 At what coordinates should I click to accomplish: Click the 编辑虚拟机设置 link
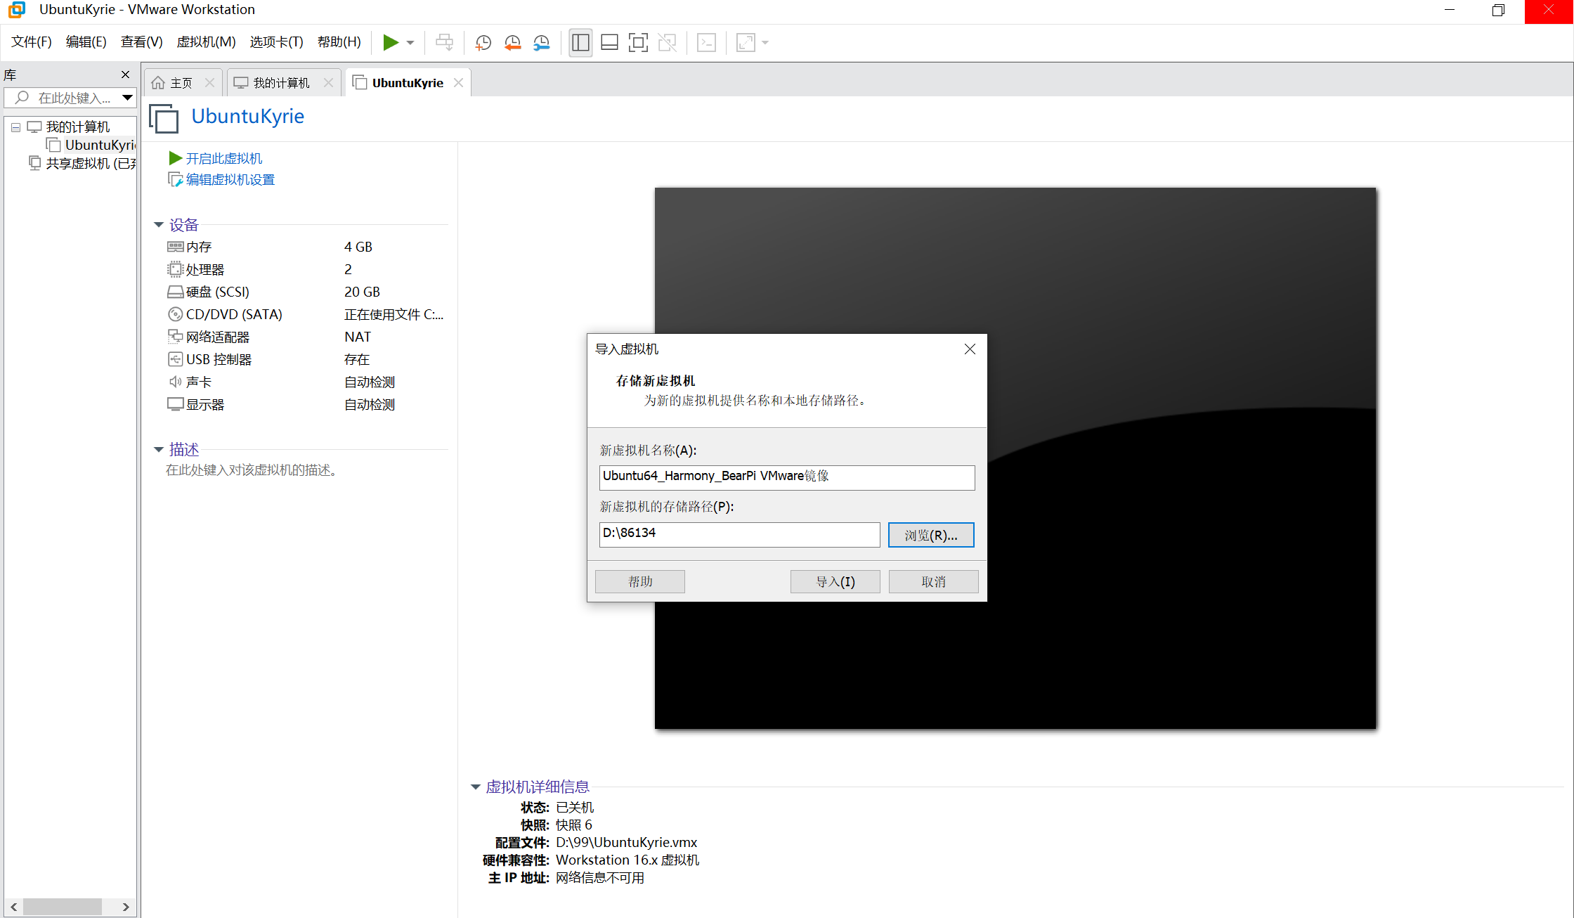click(230, 179)
